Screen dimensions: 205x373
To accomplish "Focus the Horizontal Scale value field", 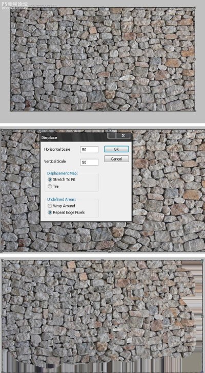I will point(89,150).
